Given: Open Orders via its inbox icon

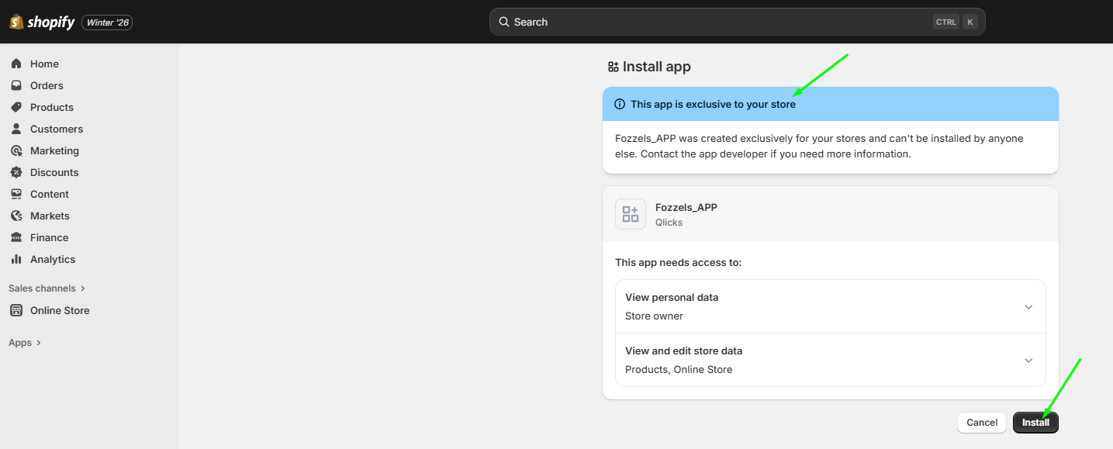Looking at the screenshot, I should click(16, 85).
